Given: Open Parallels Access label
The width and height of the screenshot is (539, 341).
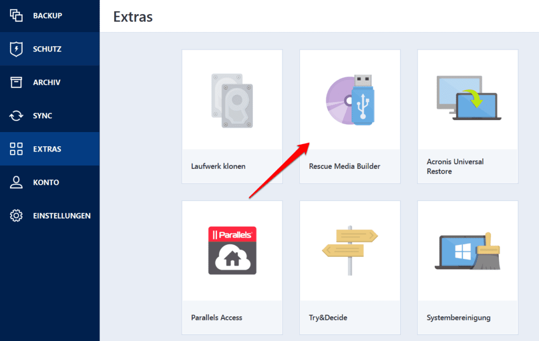Looking at the screenshot, I should (216, 318).
